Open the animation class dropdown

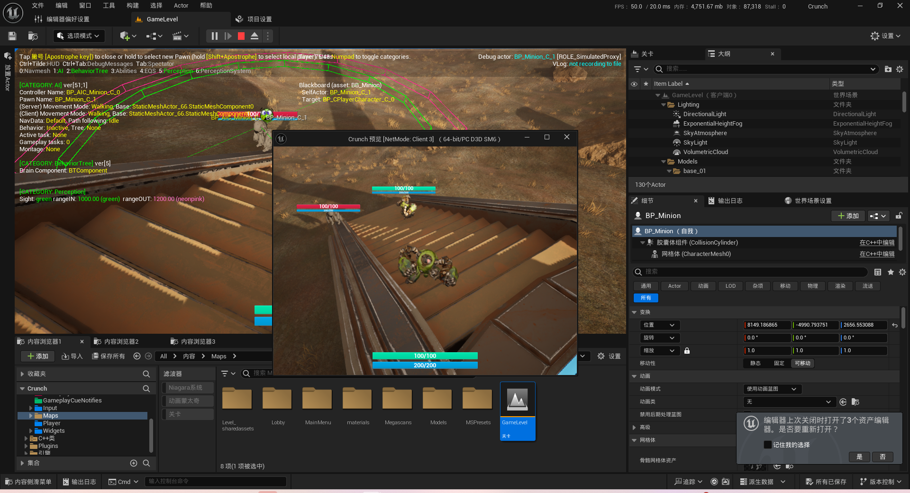click(789, 402)
